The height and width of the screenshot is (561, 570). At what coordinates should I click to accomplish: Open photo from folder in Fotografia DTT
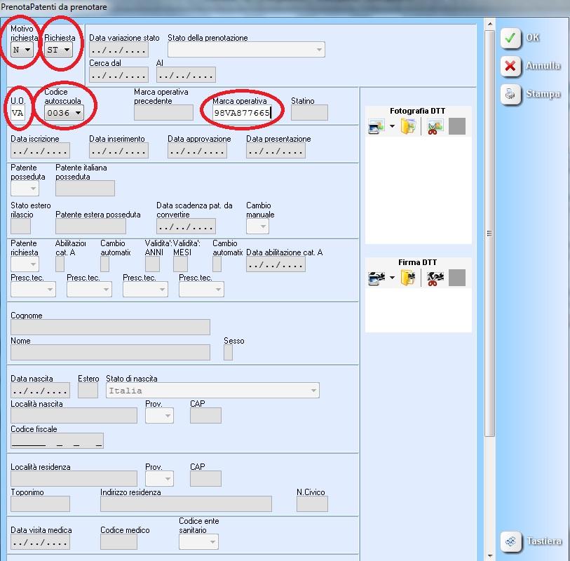pyautogui.click(x=408, y=127)
